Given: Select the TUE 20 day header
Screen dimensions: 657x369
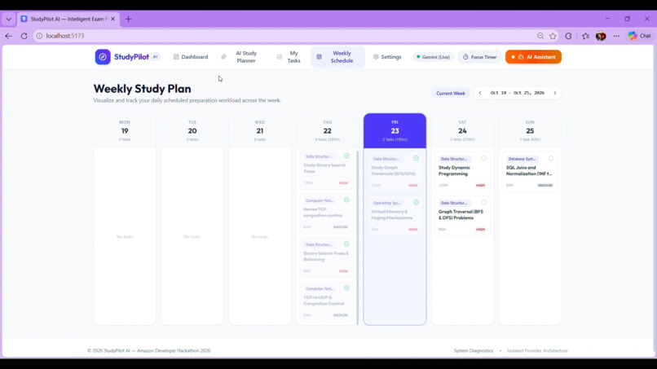Looking at the screenshot, I should click(x=192, y=130).
